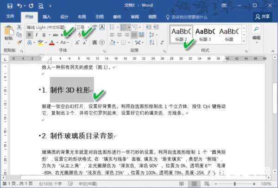Image resolution: width=278 pixels, height=188 pixels.
Task: Click the Bullets list icon
Action: tap(112, 27)
